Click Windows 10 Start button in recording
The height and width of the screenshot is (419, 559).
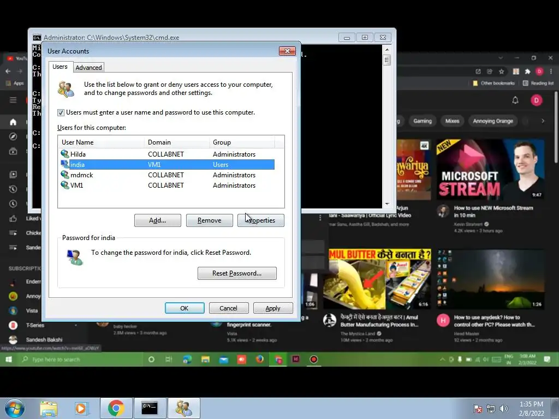[x=9, y=360]
